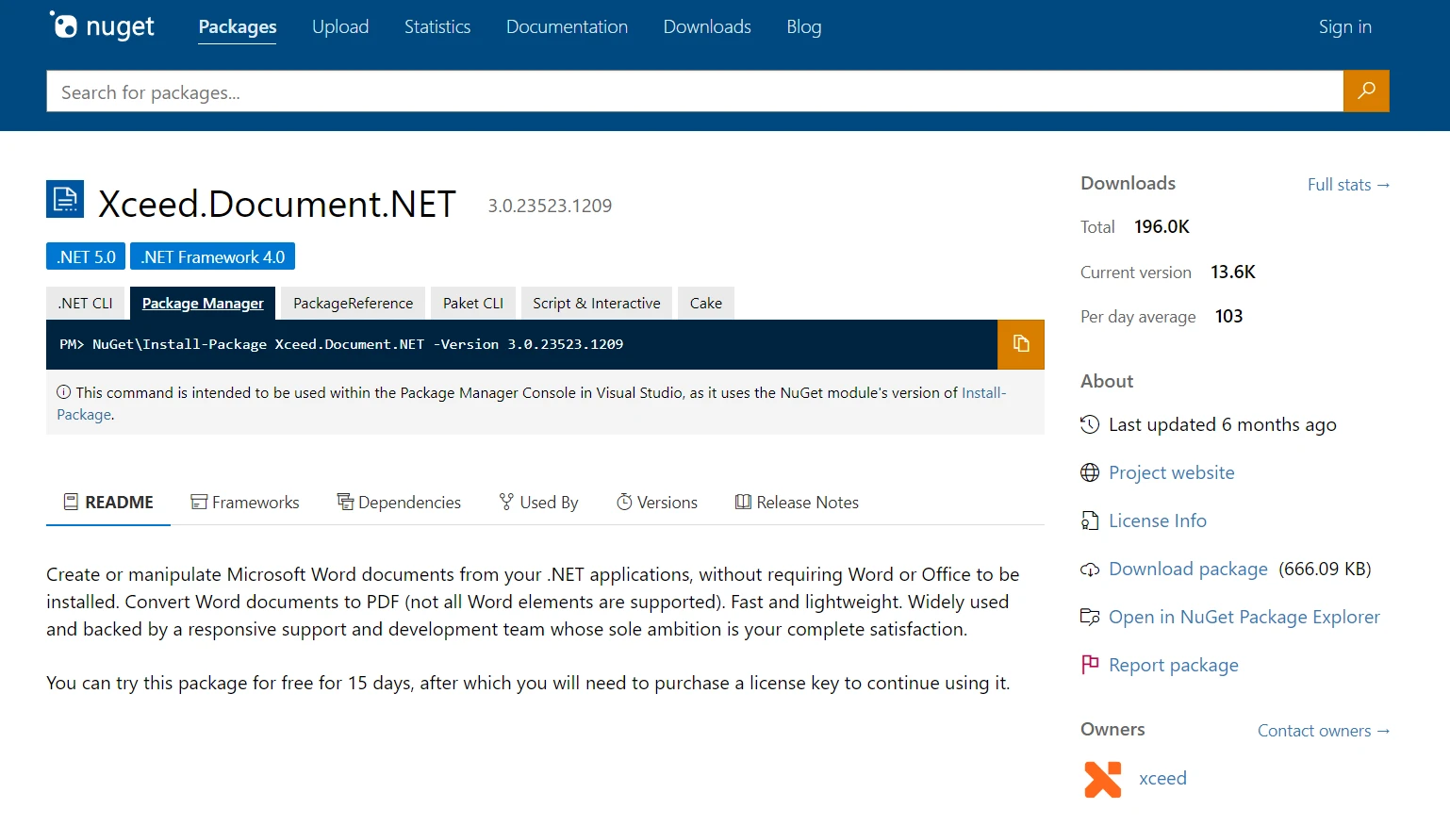This screenshot has height=826, width=1450.
Task: Click the NuGet Package Explorer icon
Action: coord(1090,617)
